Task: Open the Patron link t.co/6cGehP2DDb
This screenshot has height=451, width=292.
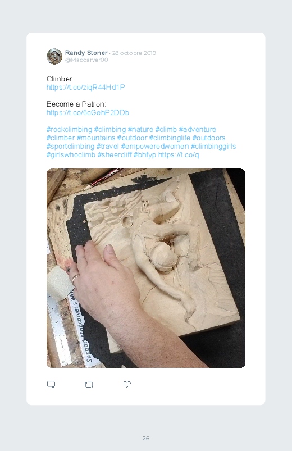Action: click(88, 113)
